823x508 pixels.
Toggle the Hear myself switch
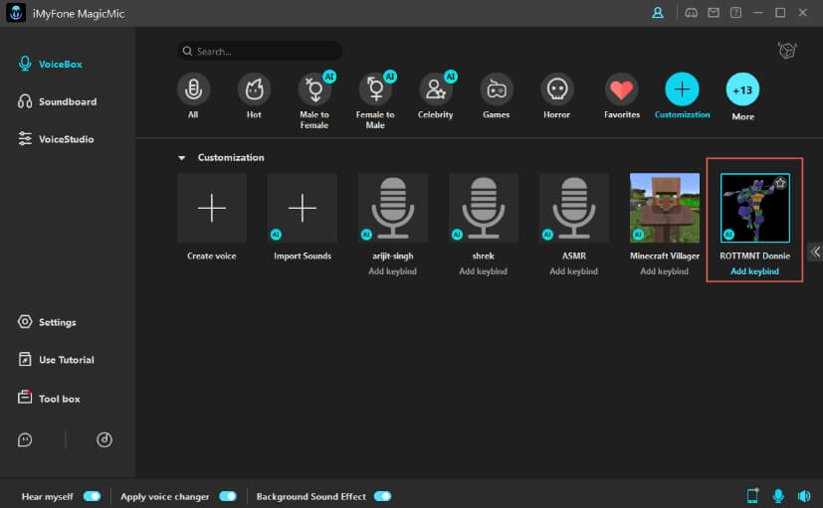92,496
